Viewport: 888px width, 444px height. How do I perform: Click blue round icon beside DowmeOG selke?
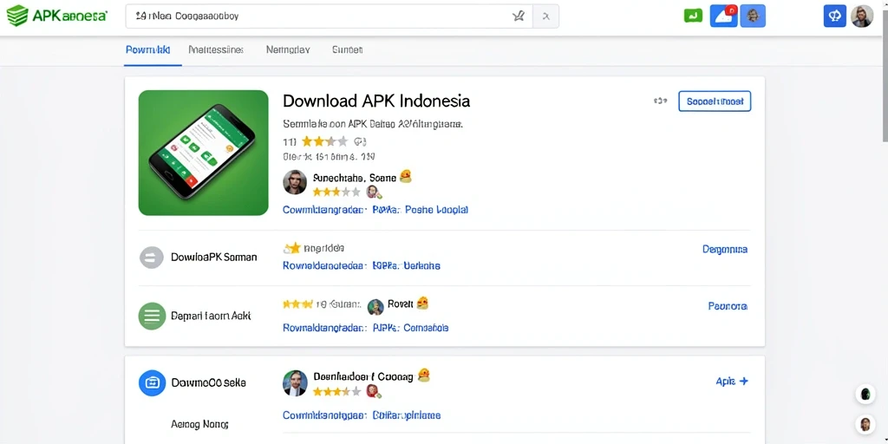tap(152, 382)
